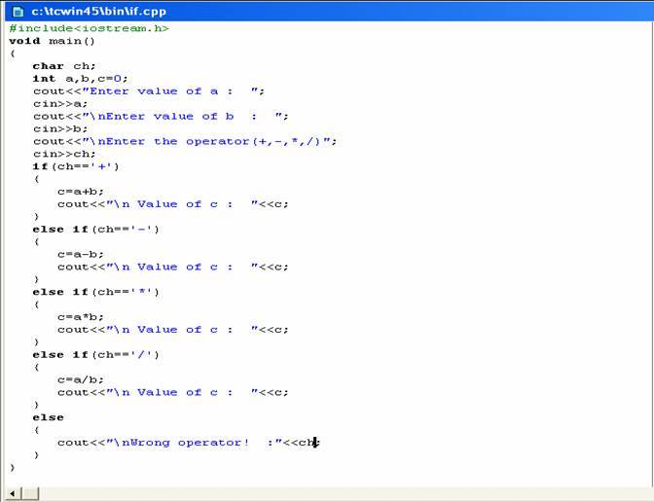This screenshot has height=502, width=654.
Task: Click the horizontal scrollbar left arrow
Action: (x=12, y=494)
